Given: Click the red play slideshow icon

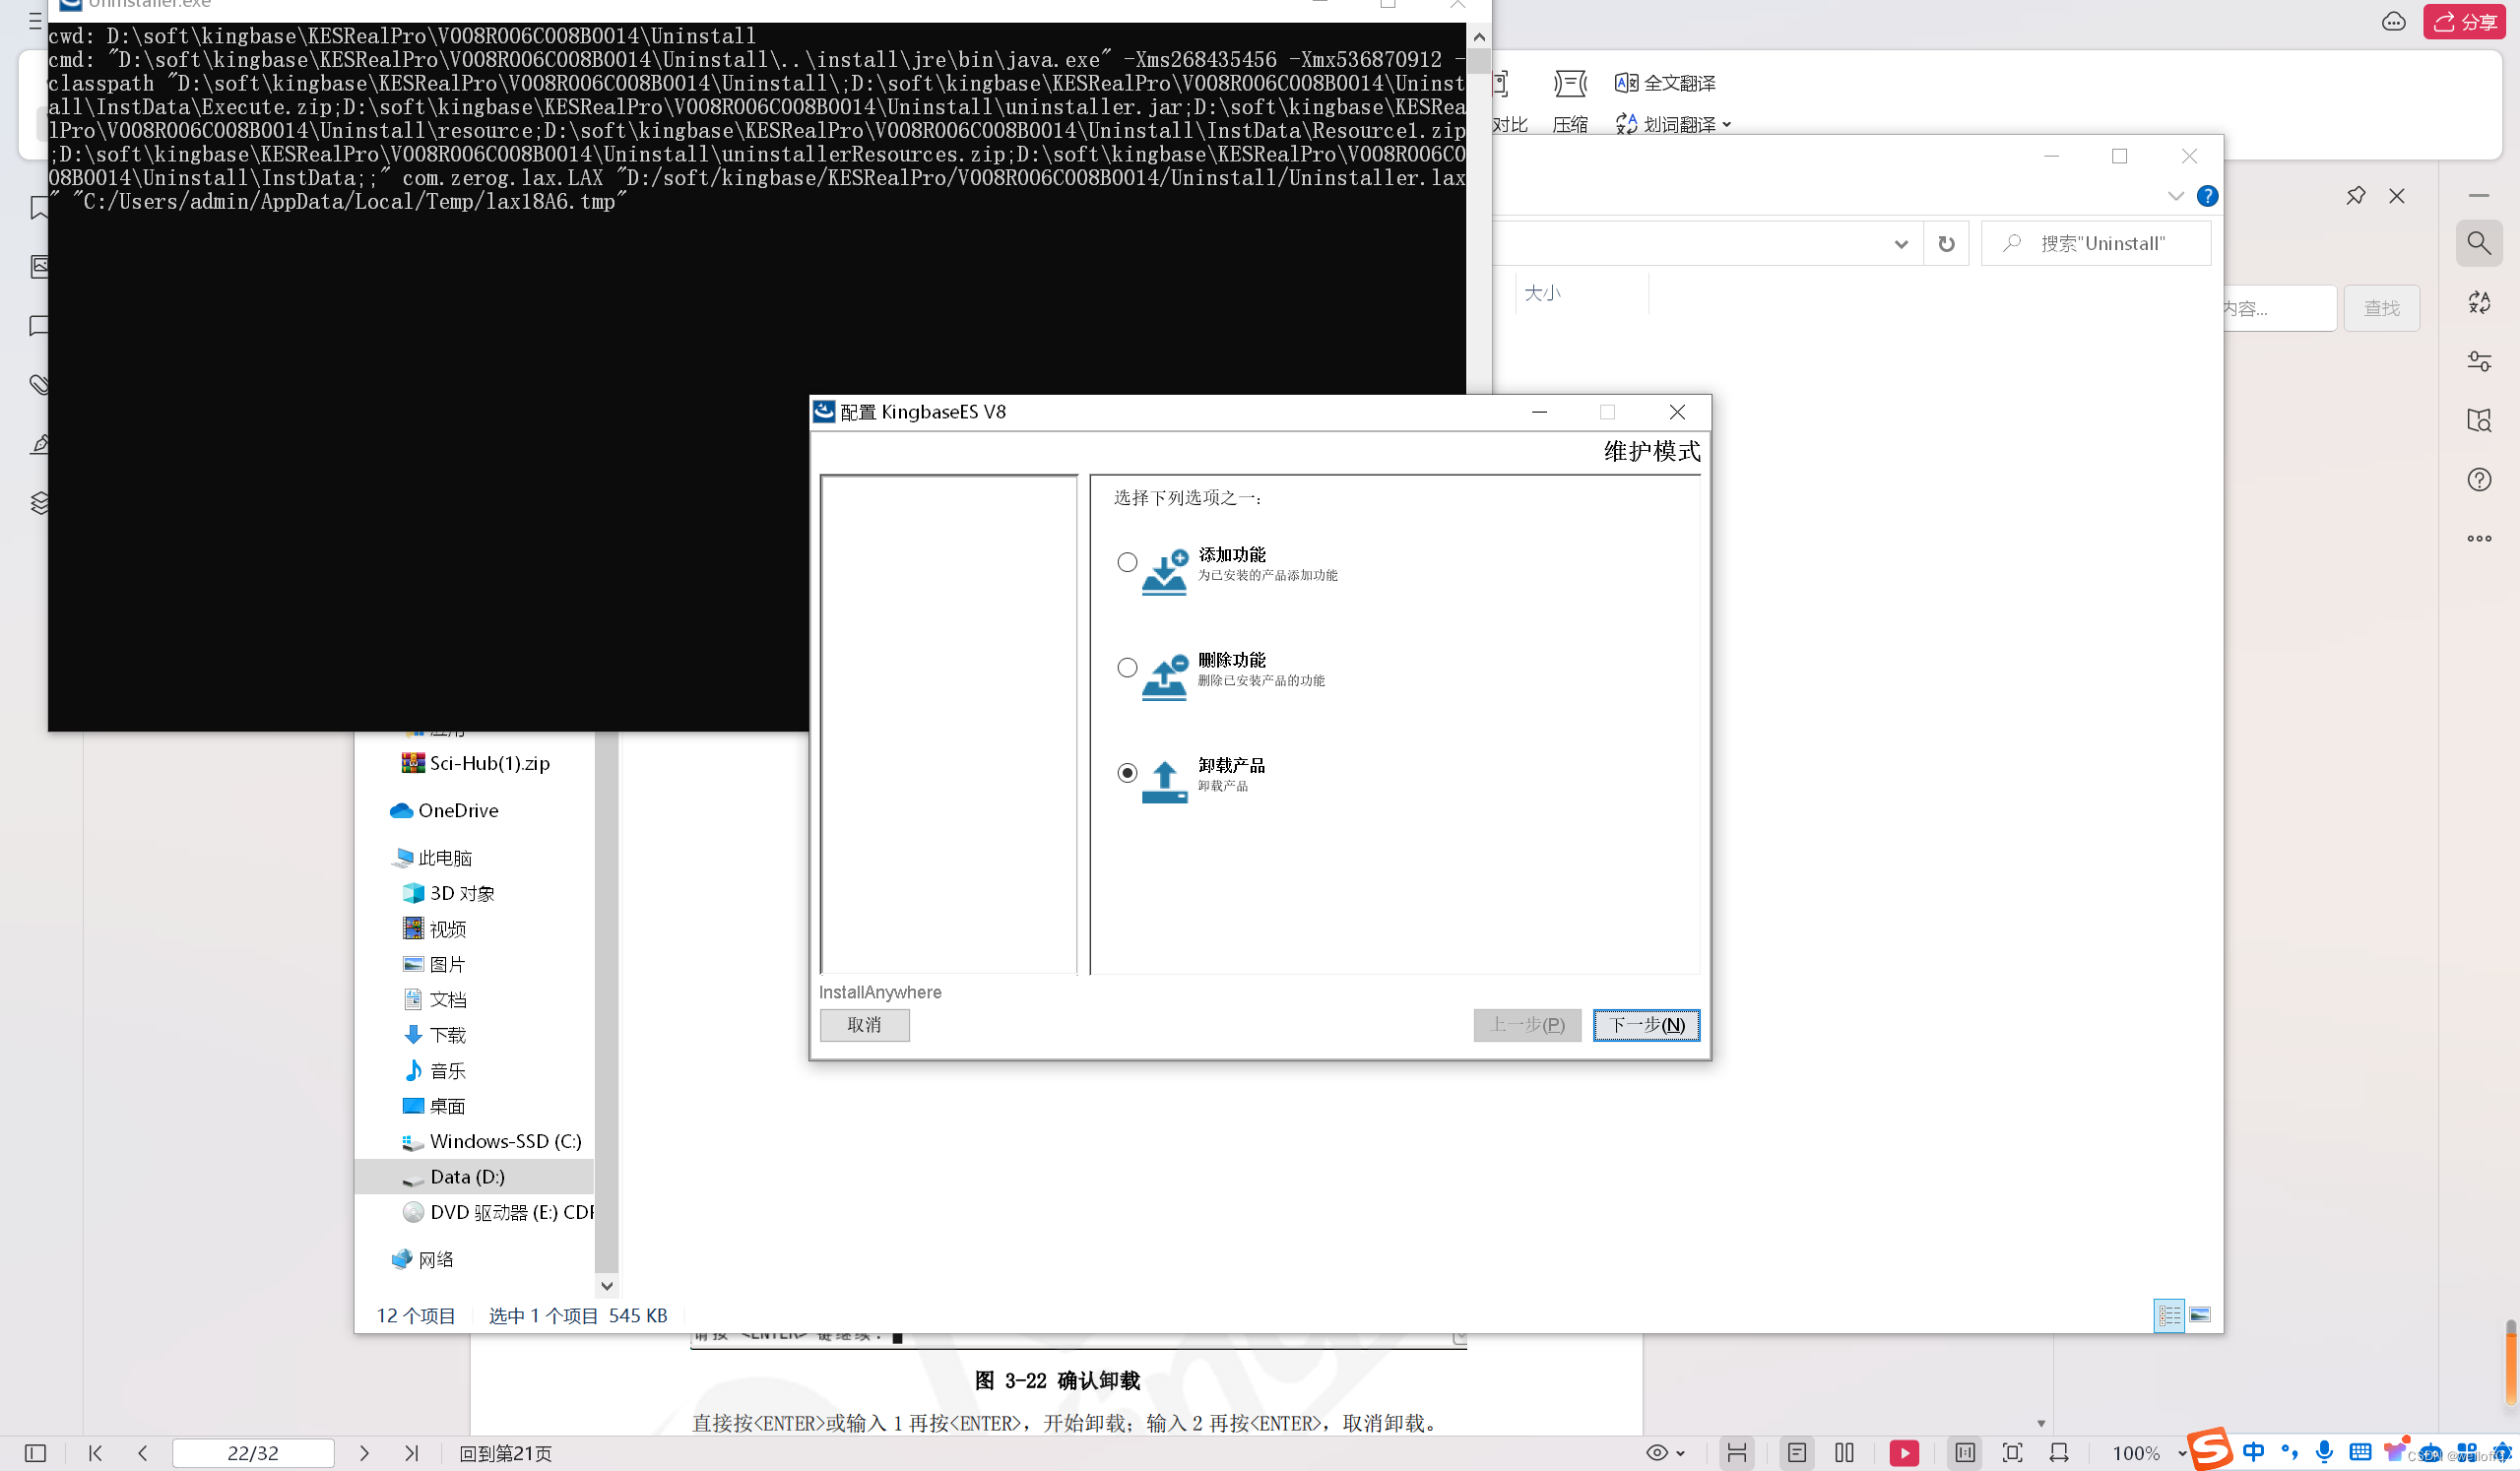Looking at the screenshot, I should pos(1903,1453).
